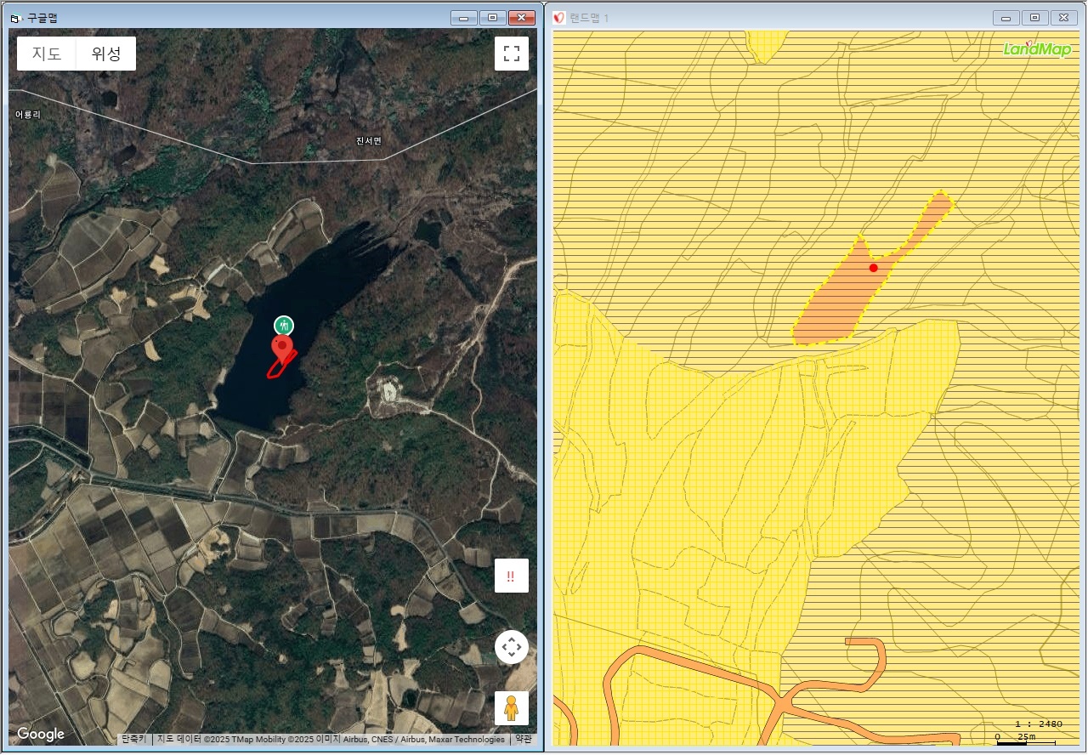
Task: Select the red location pin marker
Action: point(282,349)
